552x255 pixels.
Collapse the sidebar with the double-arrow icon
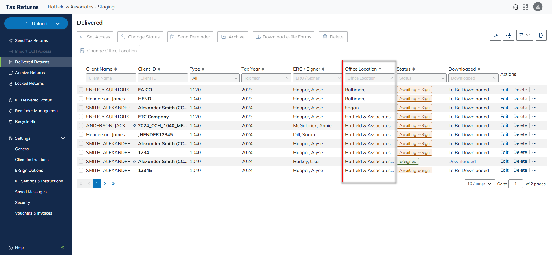coord(62,247)
